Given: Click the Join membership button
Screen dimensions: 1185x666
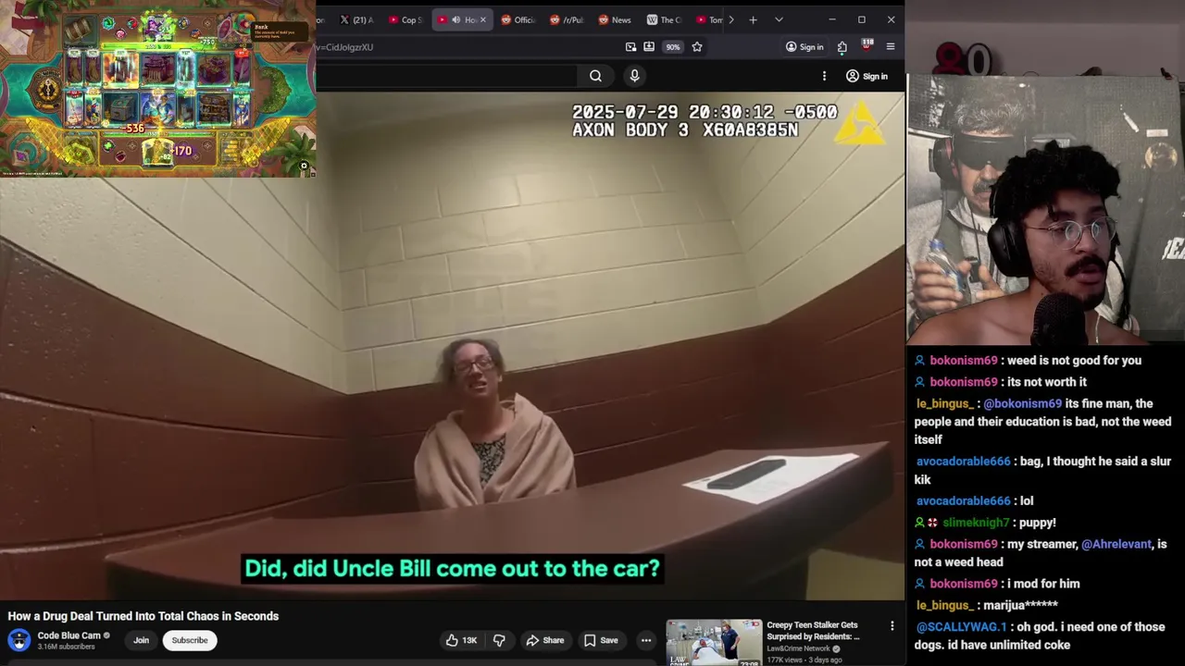Looking at the screenshot, I should 141,640.
